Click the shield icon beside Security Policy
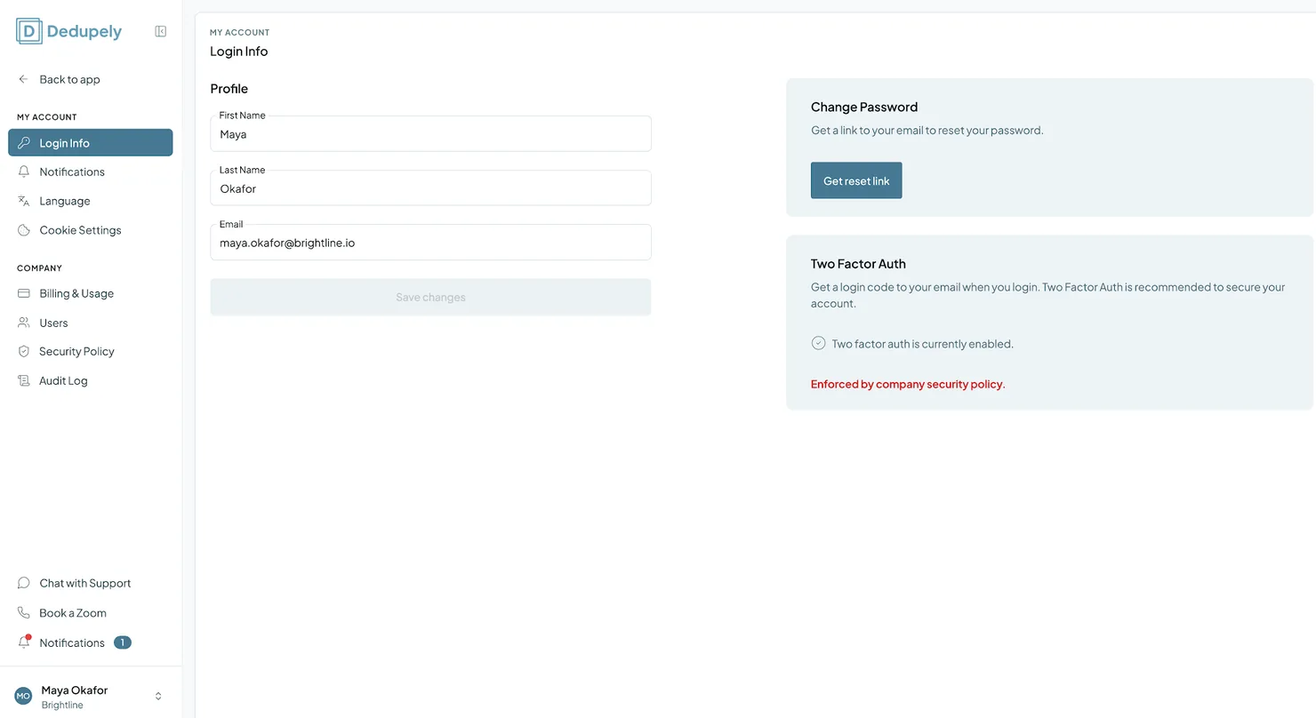Screen dimensions: 1316x718 coord(24,351)
